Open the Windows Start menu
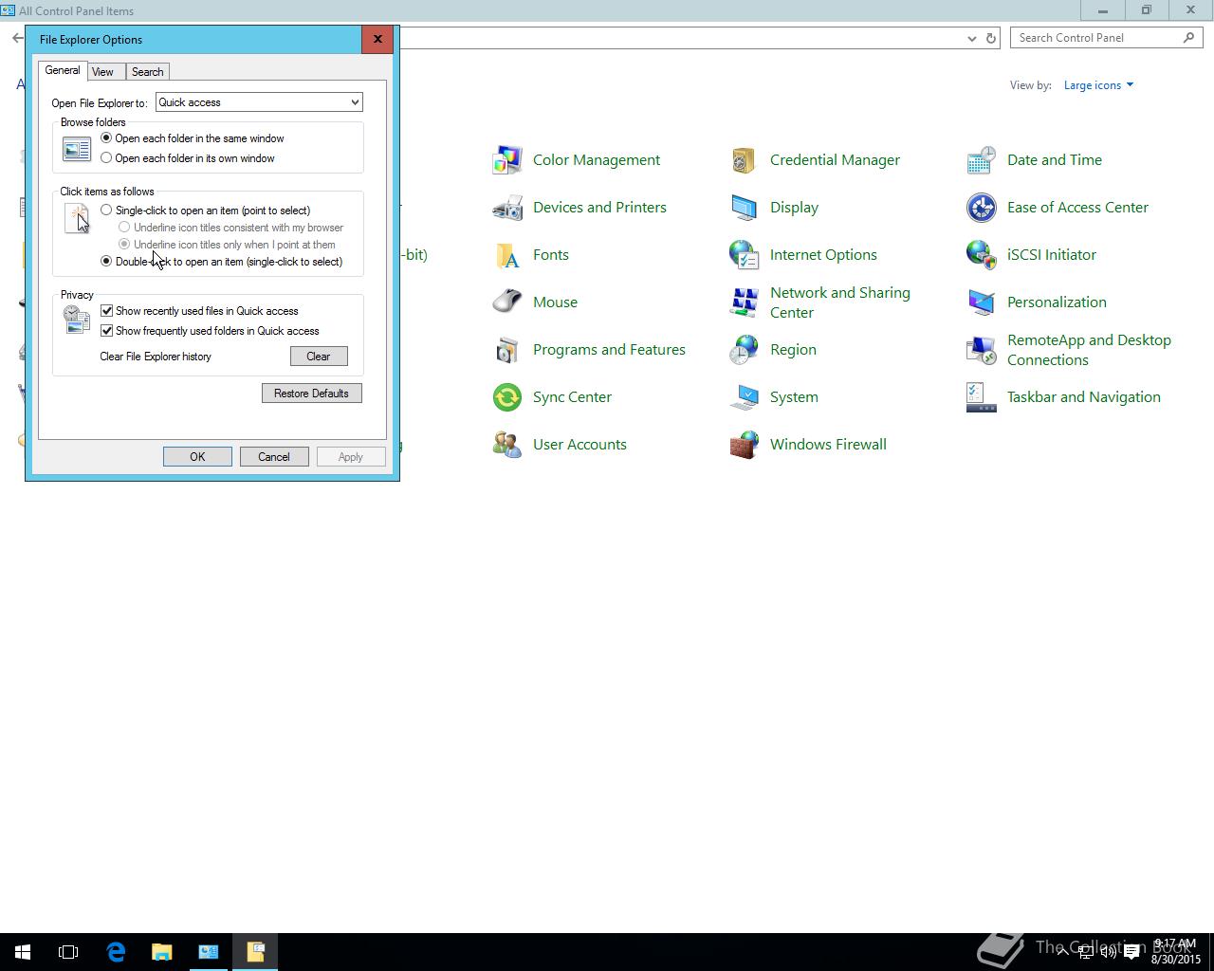Screen dimensions: 1214x971 (23, 952)
